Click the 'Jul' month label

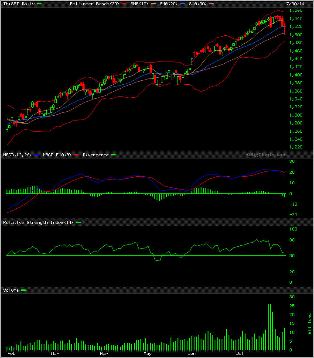point(240,354)
